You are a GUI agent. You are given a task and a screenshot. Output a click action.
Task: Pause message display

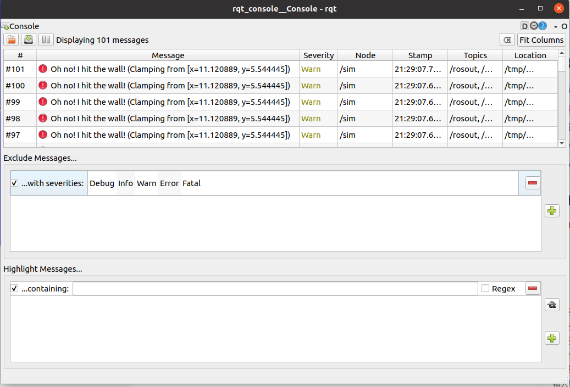pyautogui.click(x=46, y=40)
